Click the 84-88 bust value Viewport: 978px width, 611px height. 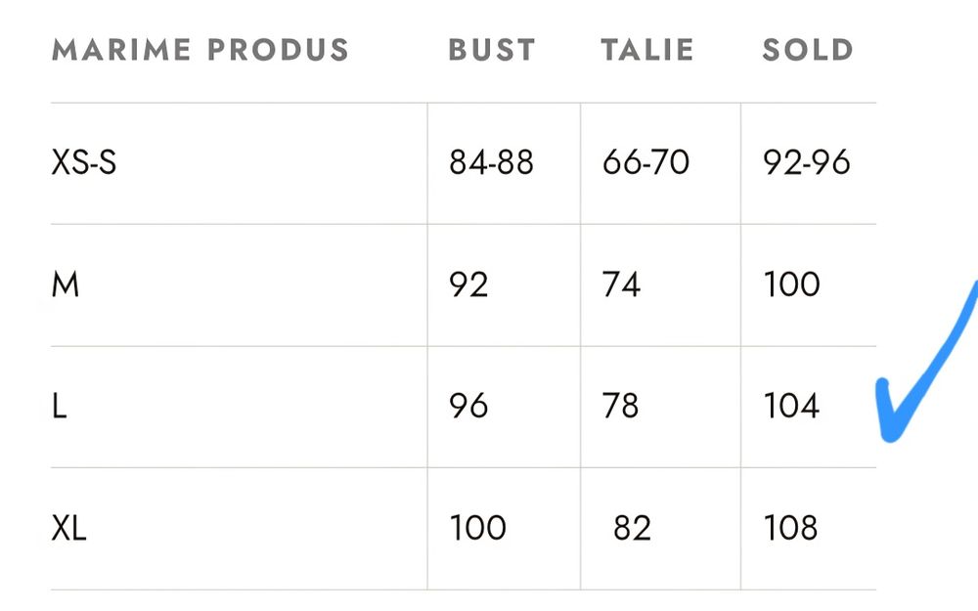[x=491, y=162]
